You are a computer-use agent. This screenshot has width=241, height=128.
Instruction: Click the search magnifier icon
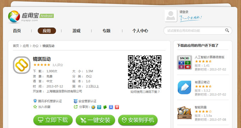pyautogui.click(x=227, y=30)
